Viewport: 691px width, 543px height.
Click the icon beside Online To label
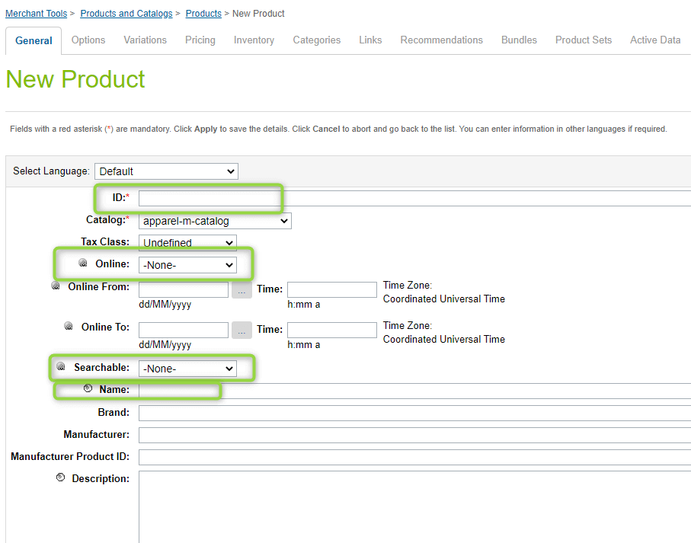pos(69,326)
